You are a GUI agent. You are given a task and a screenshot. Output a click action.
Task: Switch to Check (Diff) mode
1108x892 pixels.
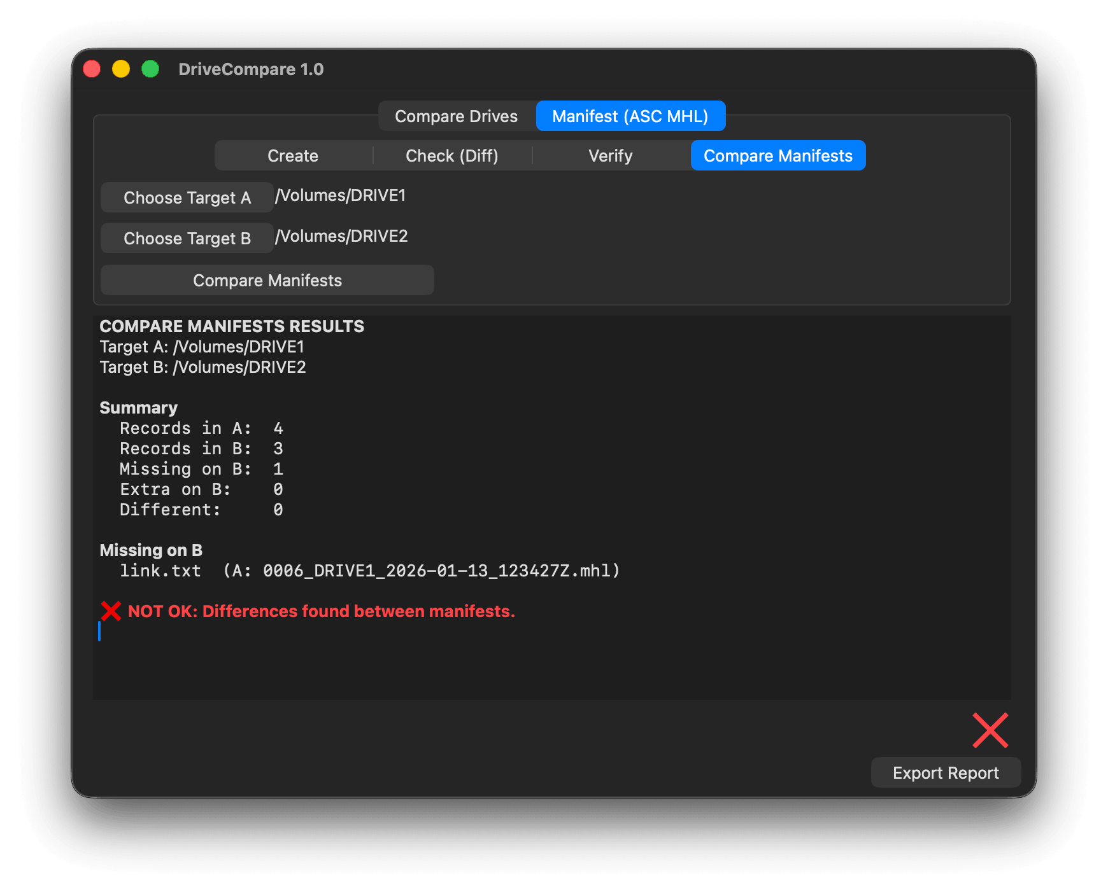point(451,156)
